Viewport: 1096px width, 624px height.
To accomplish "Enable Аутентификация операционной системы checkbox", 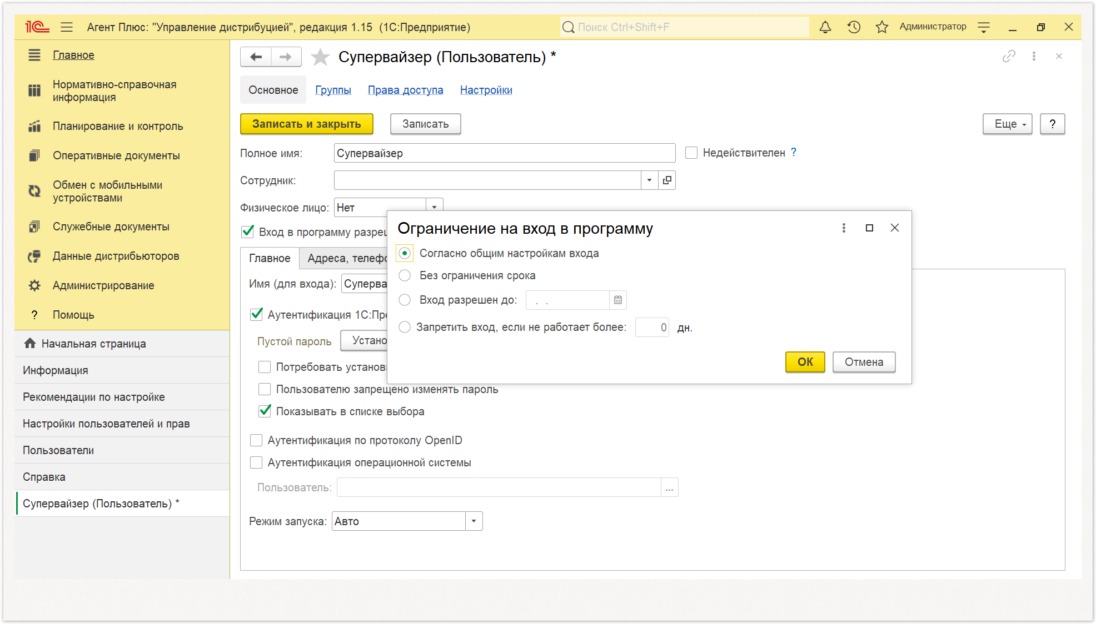I will coord(256,462).
